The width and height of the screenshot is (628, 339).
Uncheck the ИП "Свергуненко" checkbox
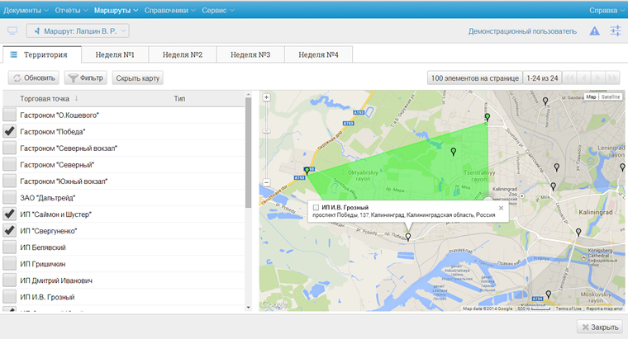coord(10,231)
